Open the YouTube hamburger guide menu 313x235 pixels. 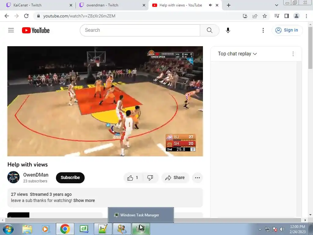point(11,30)
